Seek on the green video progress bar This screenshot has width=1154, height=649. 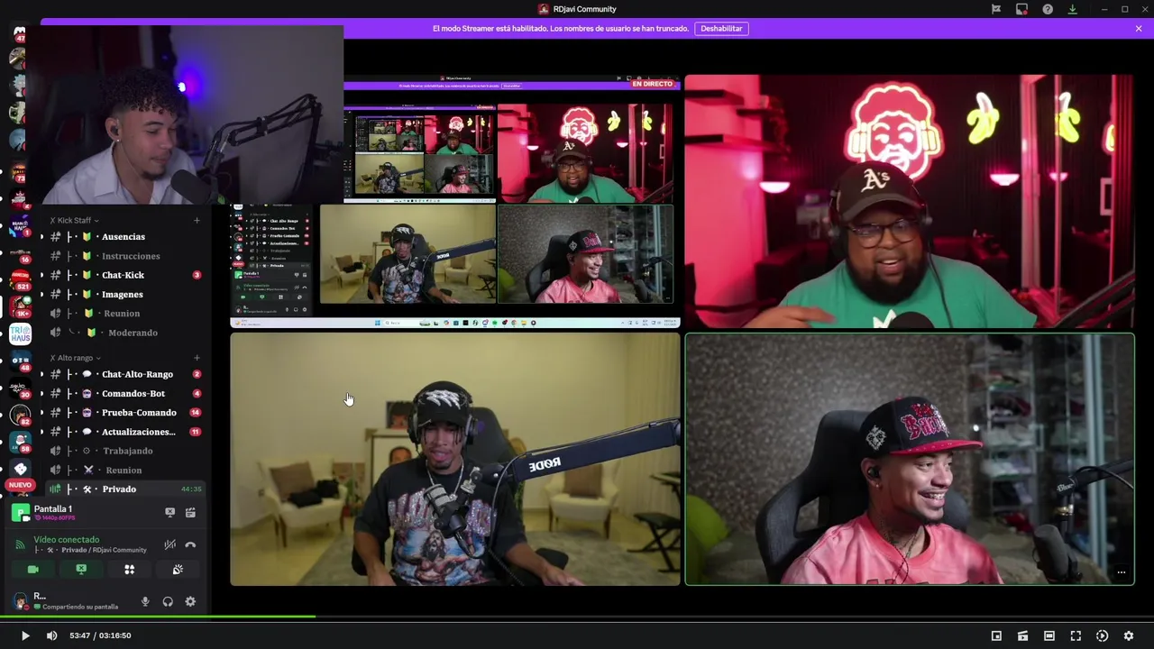tap(577, 617)
